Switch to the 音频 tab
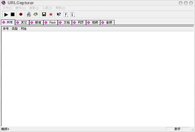The height and width of the screenshot is (132, 195). pos(107,22)
